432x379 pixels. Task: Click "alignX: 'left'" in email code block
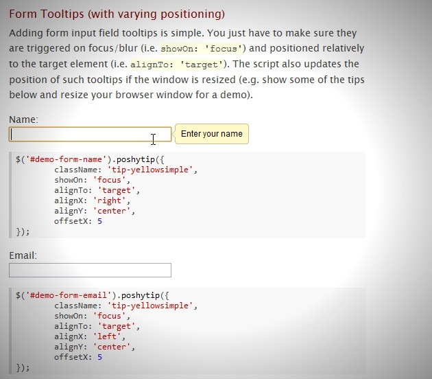(90, 336)
